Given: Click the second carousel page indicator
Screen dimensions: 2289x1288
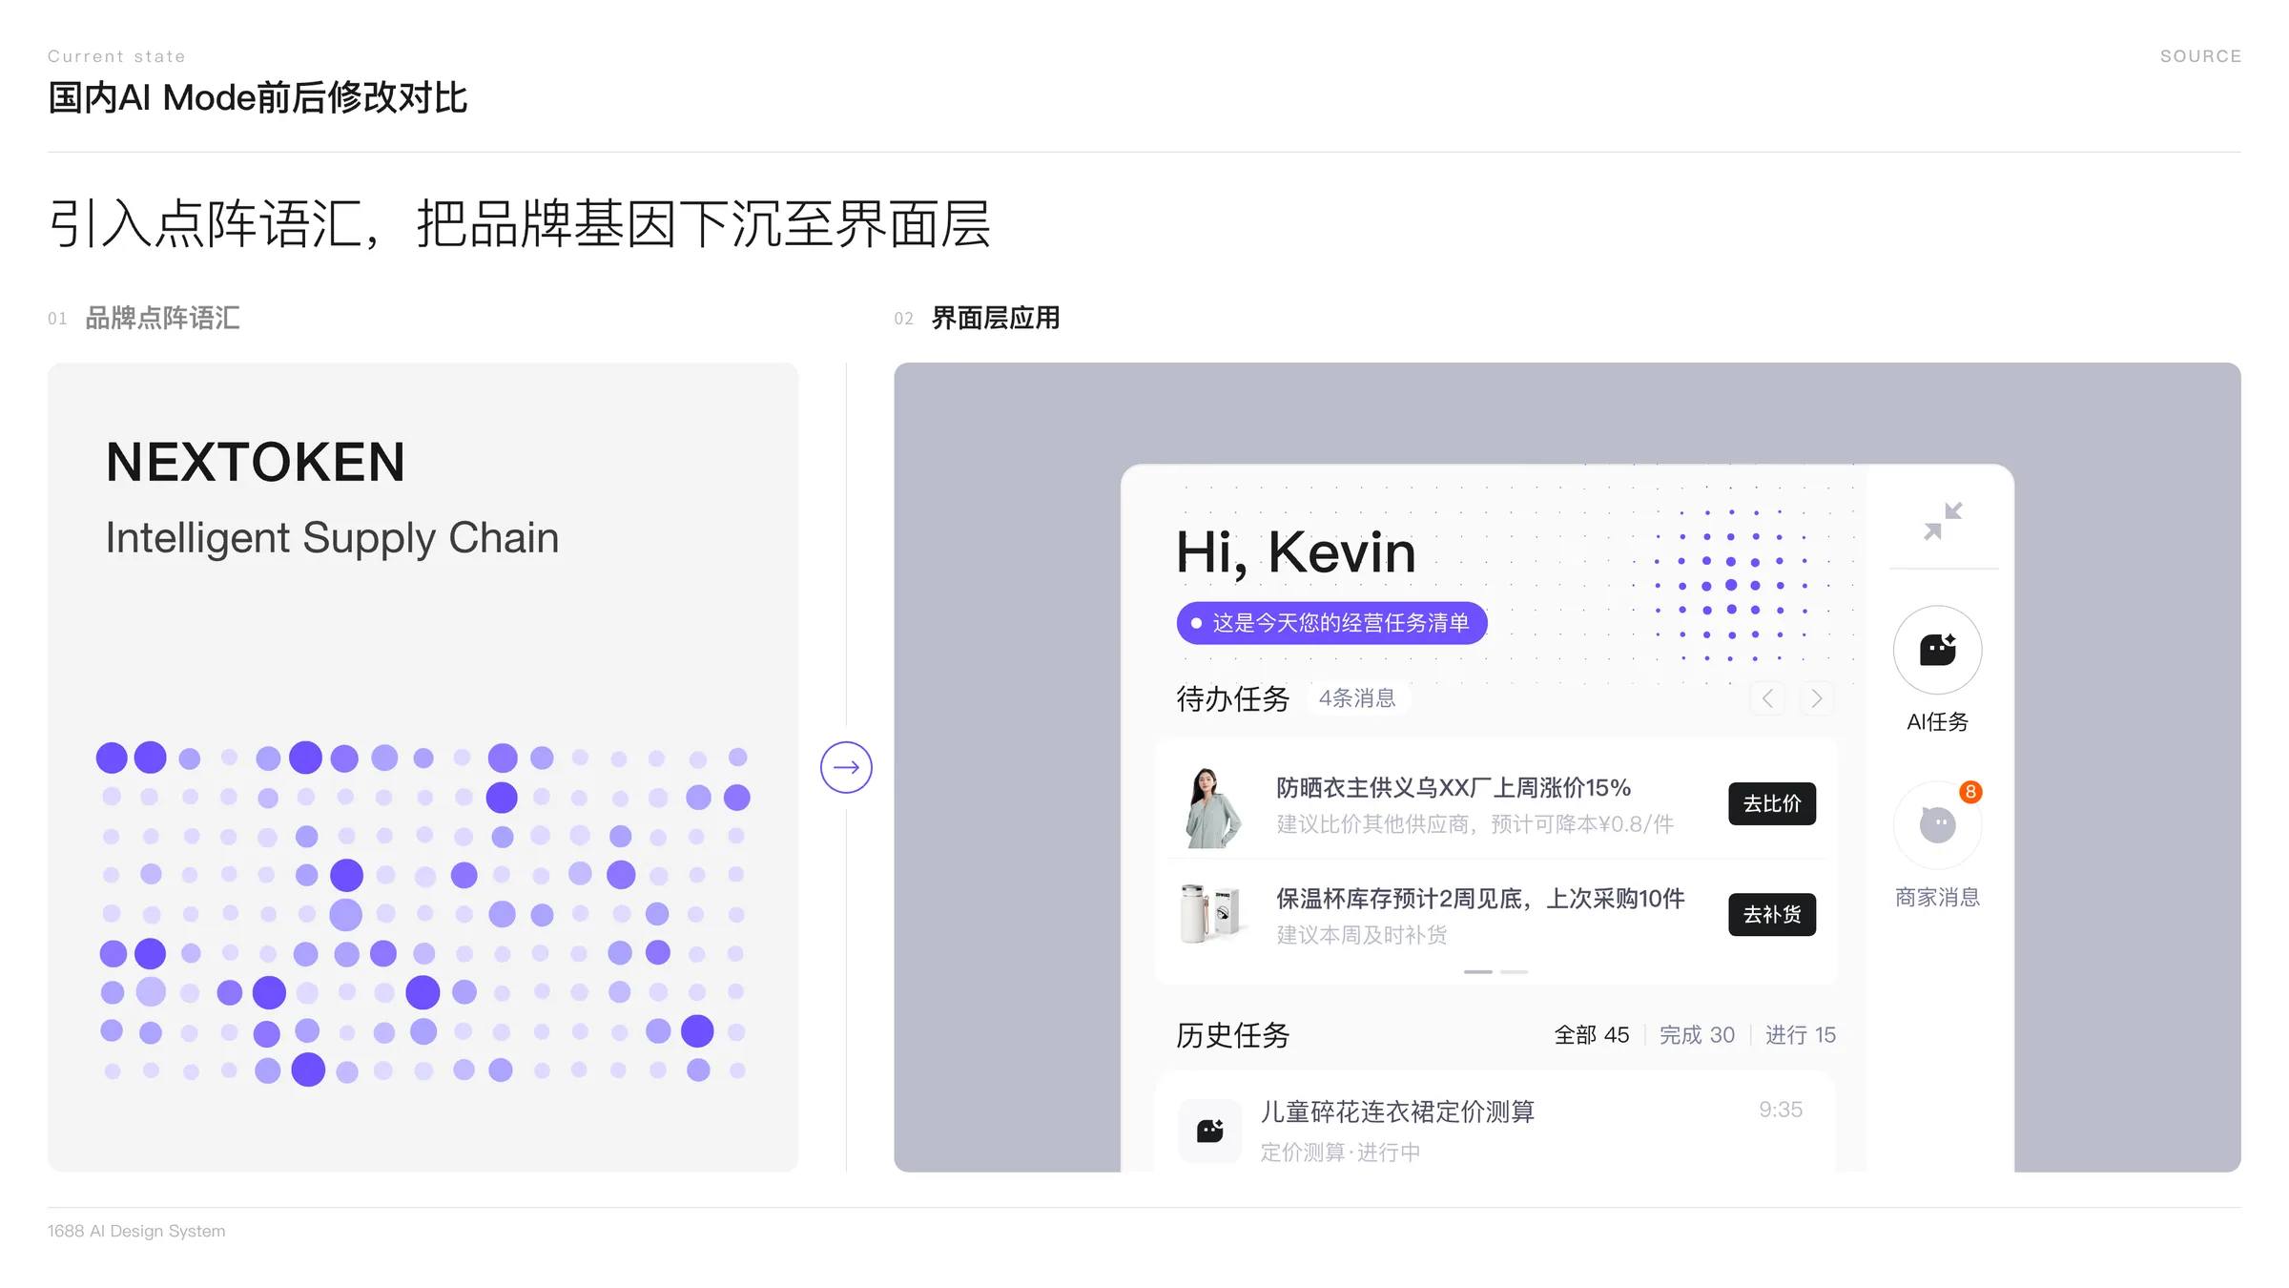Looking at the screenshot, I should [x=1515, y=971].
